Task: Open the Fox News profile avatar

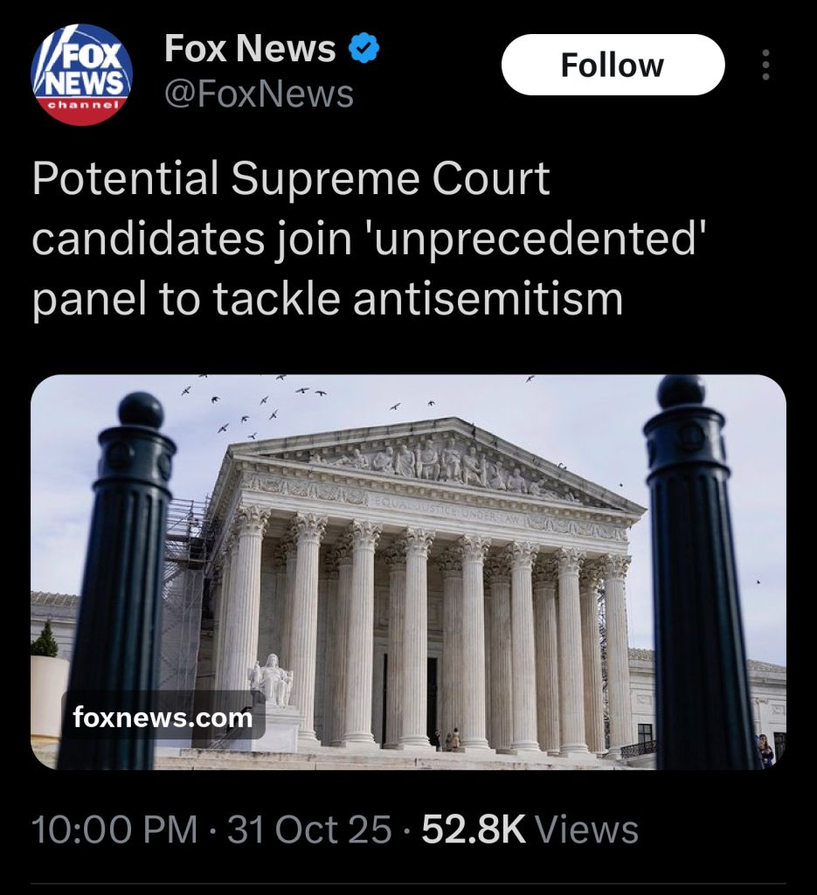Action: point(81,74)
